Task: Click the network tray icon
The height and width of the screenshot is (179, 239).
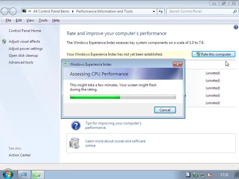Action: tap(203, 175)
